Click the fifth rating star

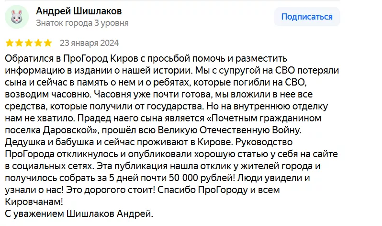[x=48, y=43]
